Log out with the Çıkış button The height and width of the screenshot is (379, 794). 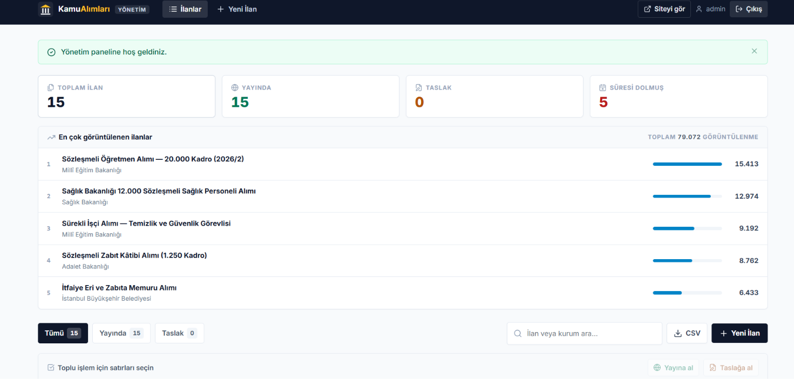749,9
